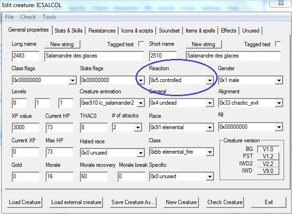This screenshot has height=214, width=292.
Task: Click first Levels field showing 8
Action: 19,103
